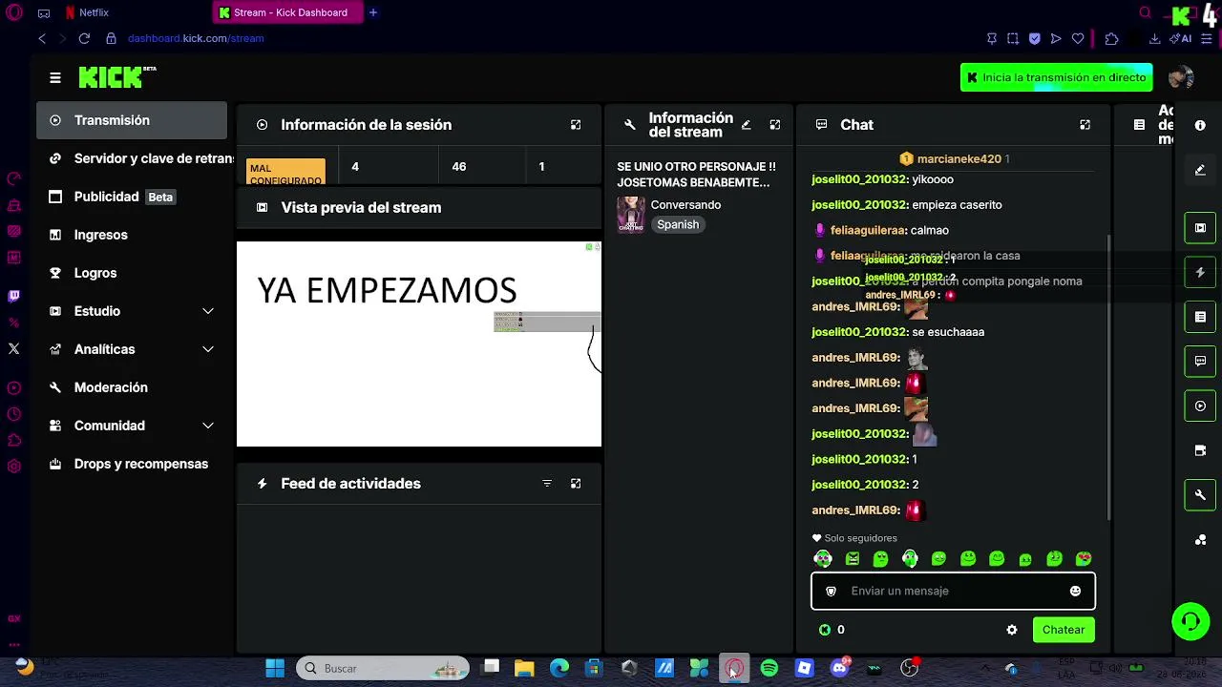1222x687 pixels.
Task: Open Publicidad Beta section
Action: point(132,197)
